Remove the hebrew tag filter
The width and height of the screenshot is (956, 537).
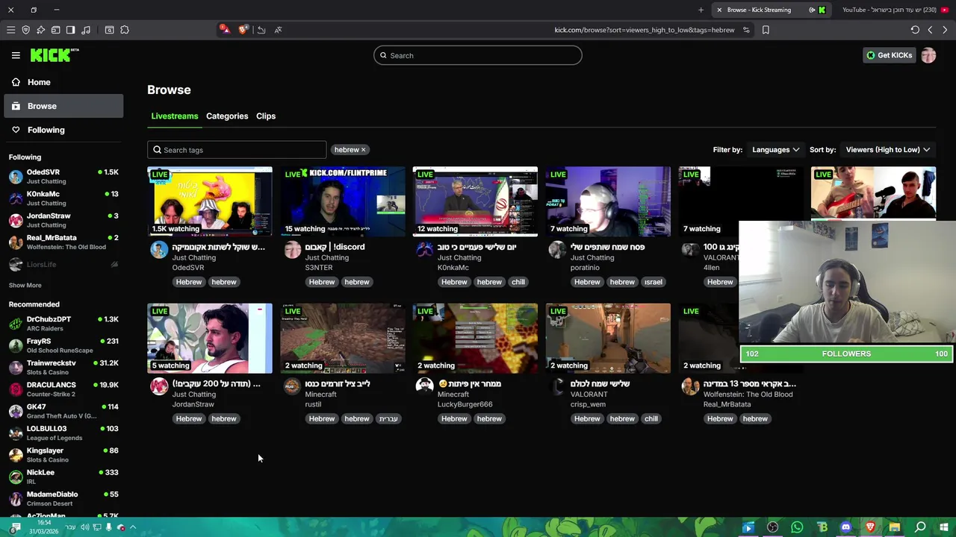coord(364,150)
